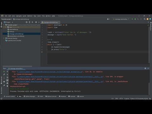
Task: Click the Python 3.10 interpreter in status bar
Action: (x=139, y=98)
